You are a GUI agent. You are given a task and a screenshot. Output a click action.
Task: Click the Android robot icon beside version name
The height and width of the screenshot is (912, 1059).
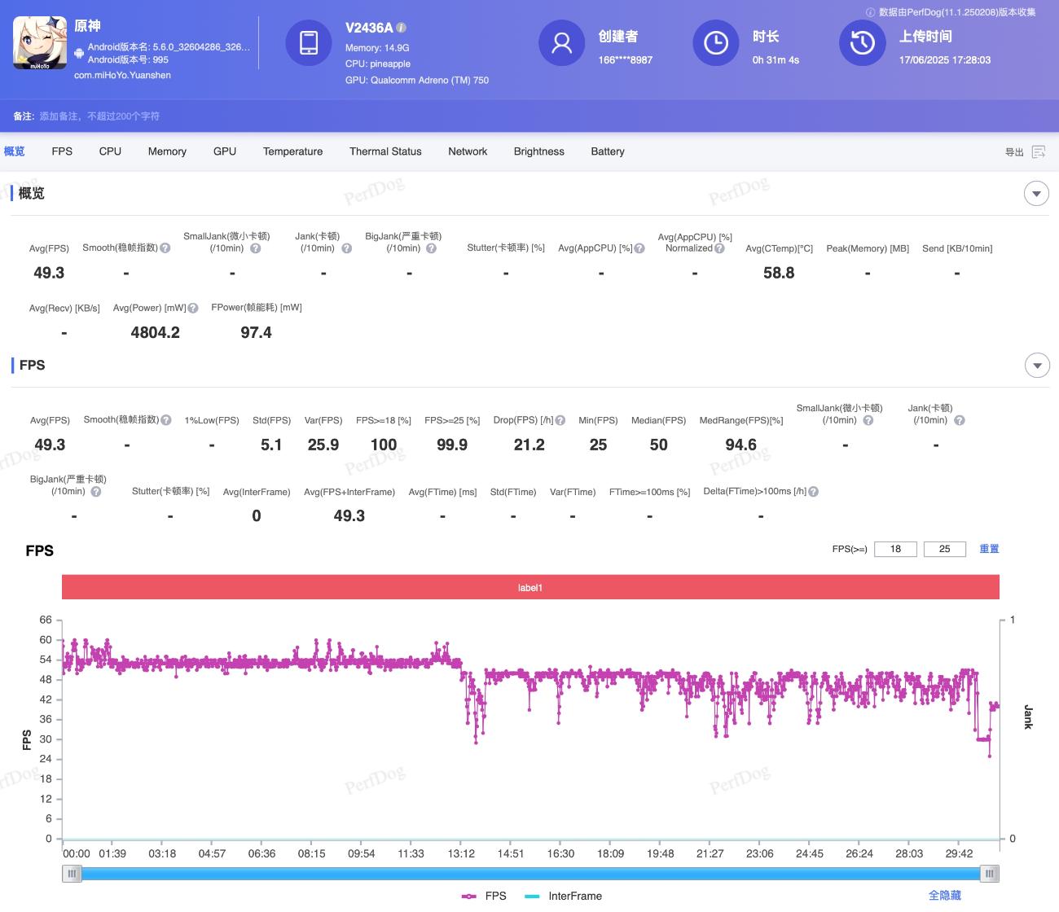(x=78, y=53)
